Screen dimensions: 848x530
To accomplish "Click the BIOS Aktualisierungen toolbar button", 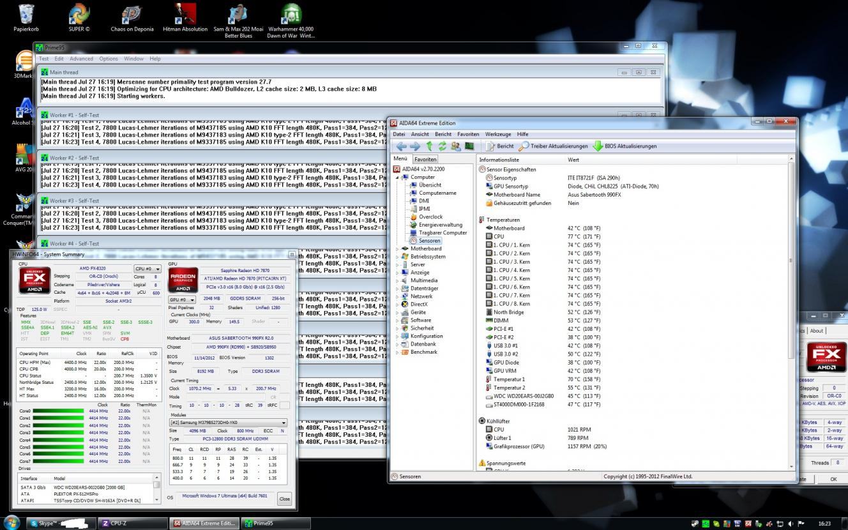I will click(625, 146).
